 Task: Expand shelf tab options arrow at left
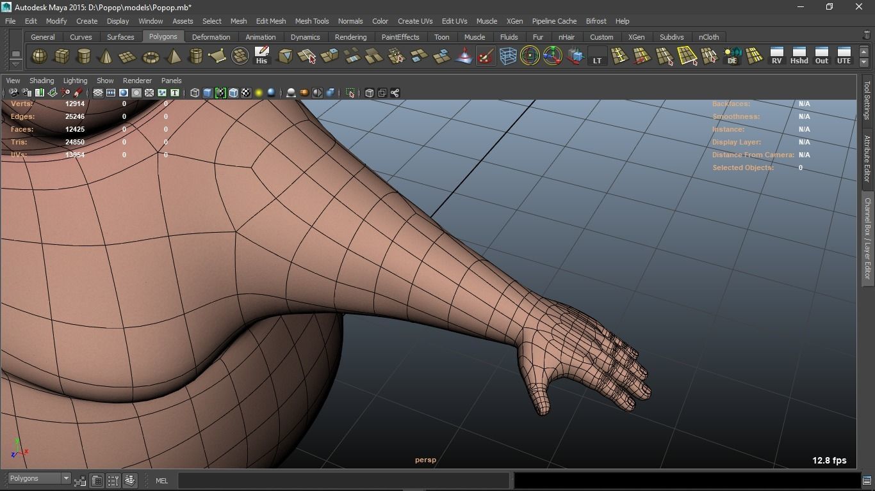pyautogui.click(x=15, y=63)
